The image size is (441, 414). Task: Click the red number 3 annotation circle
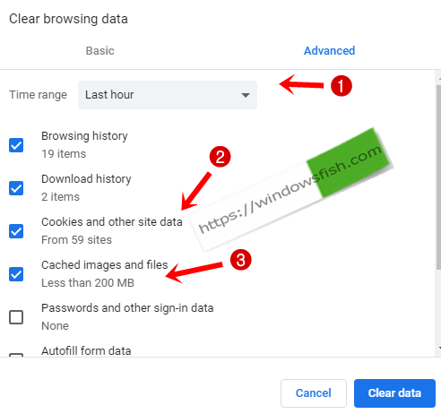[241, 260]
